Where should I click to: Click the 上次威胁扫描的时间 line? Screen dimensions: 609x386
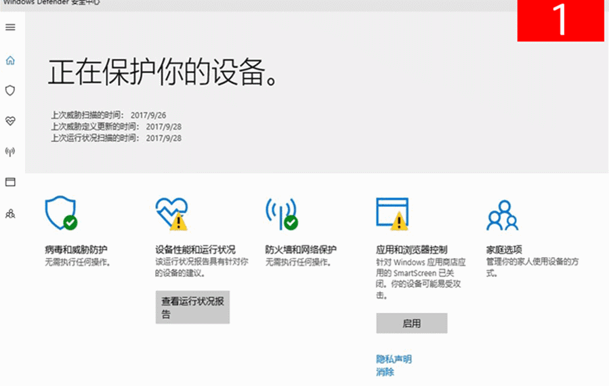(109, 115)
